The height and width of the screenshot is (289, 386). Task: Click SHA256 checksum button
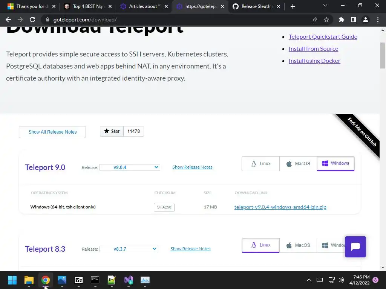pyautogui.click(x=164, y=207)
